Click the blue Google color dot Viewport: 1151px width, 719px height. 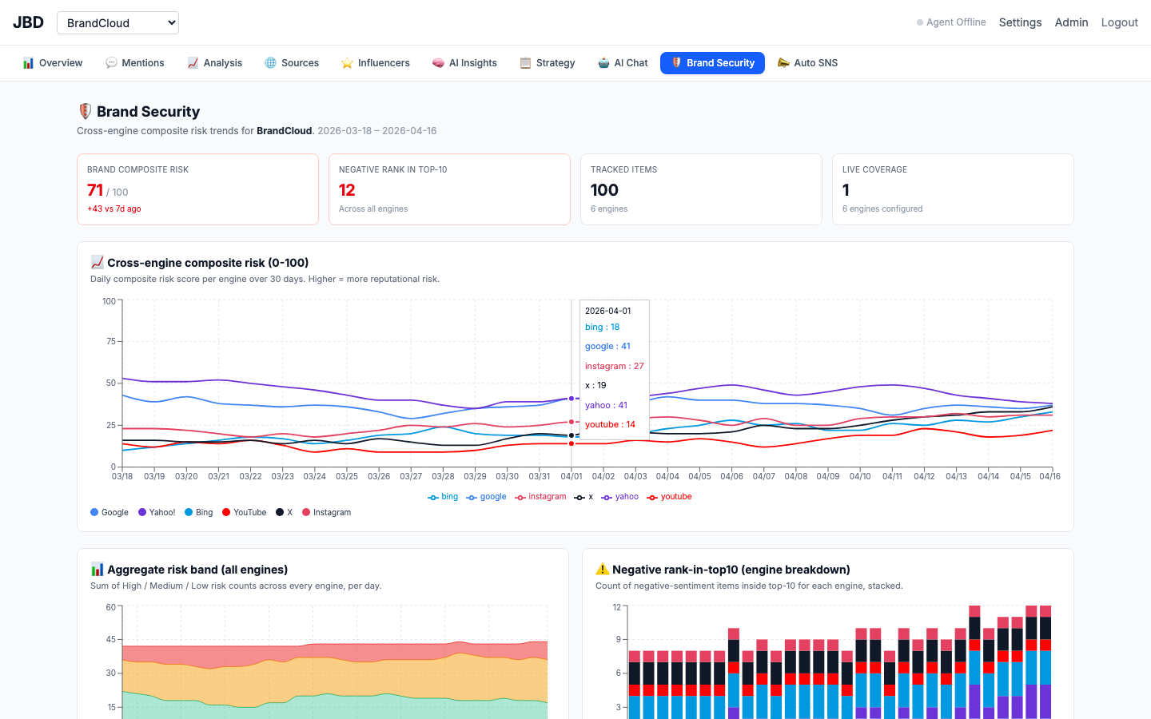coord(94,512)
